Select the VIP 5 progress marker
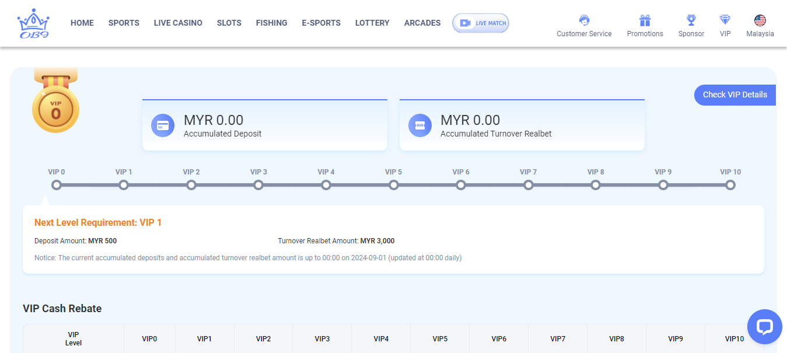The width and height of the screenshot is (787, 353). tap(394, 185)
